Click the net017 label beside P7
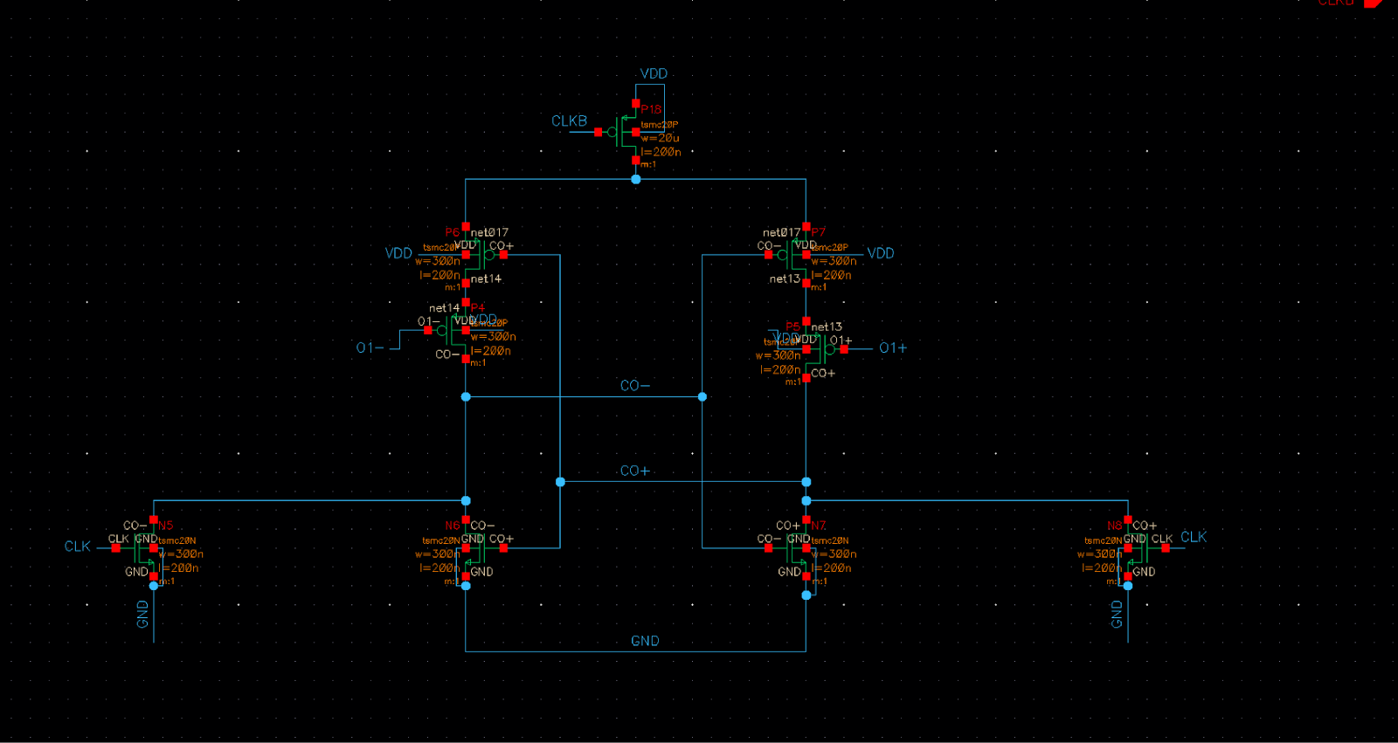The width and height of the screenshot is (1398, 743). [781, 232]
